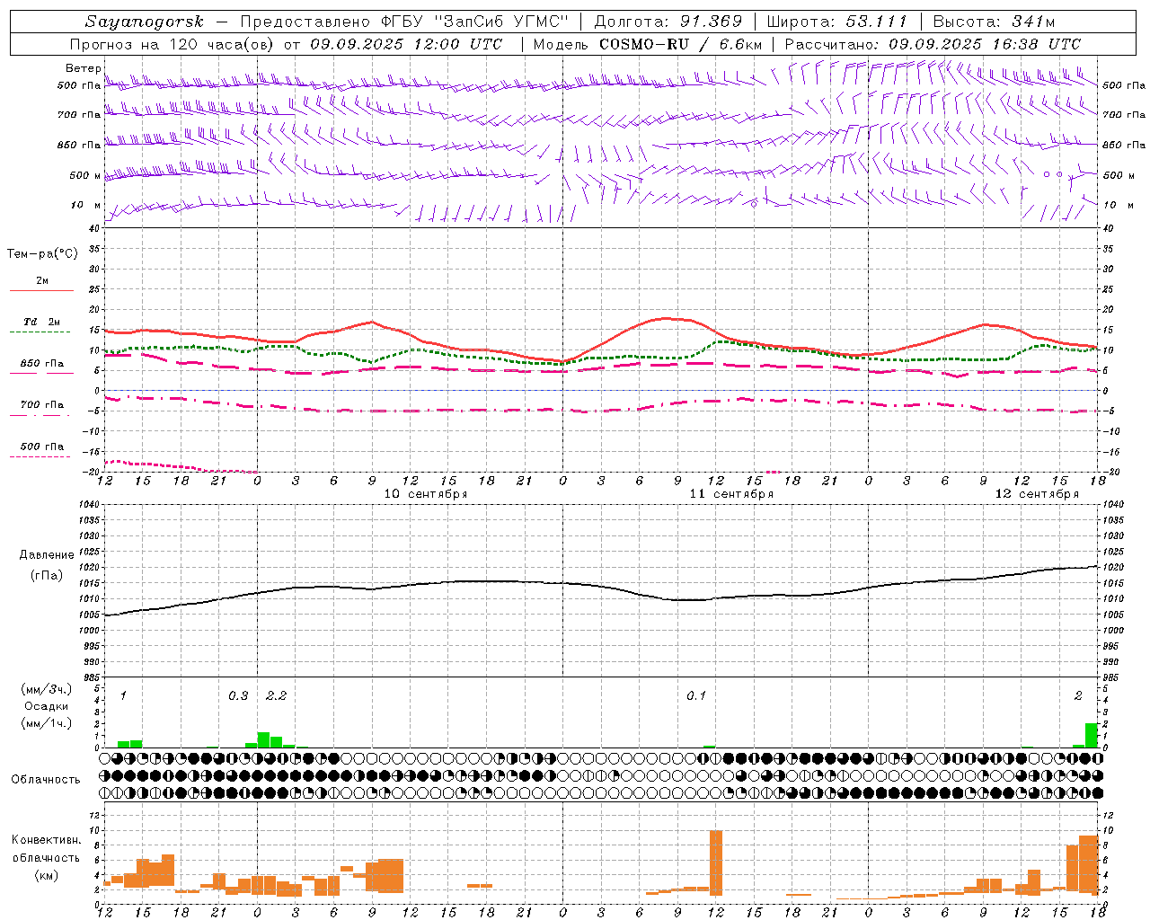Click the Рассчитано: 09.09.2025 16:38 UTC timestamp
Screen dimensions: 1150x920
933,44
